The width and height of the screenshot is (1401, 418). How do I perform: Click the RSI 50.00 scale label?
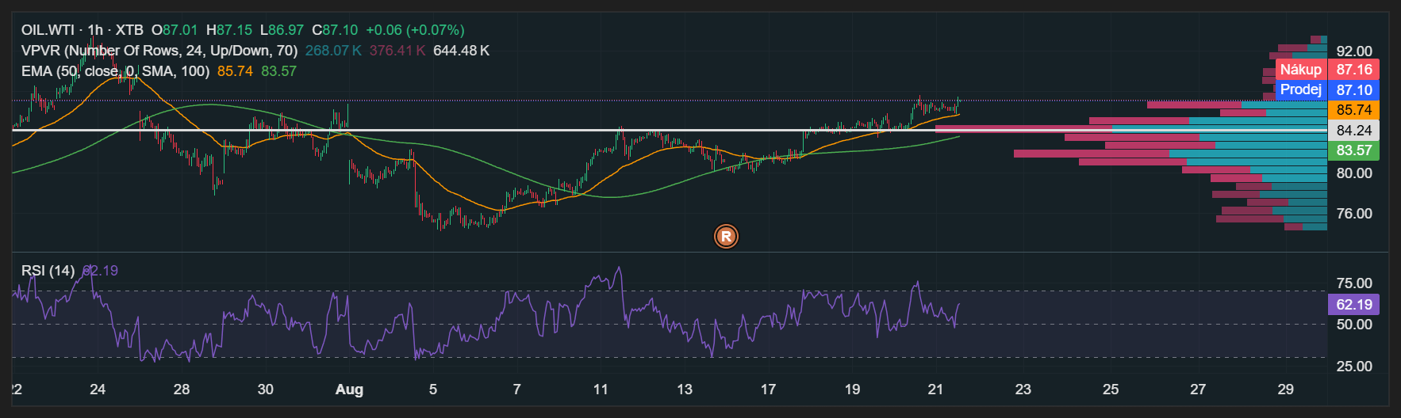1354,325
